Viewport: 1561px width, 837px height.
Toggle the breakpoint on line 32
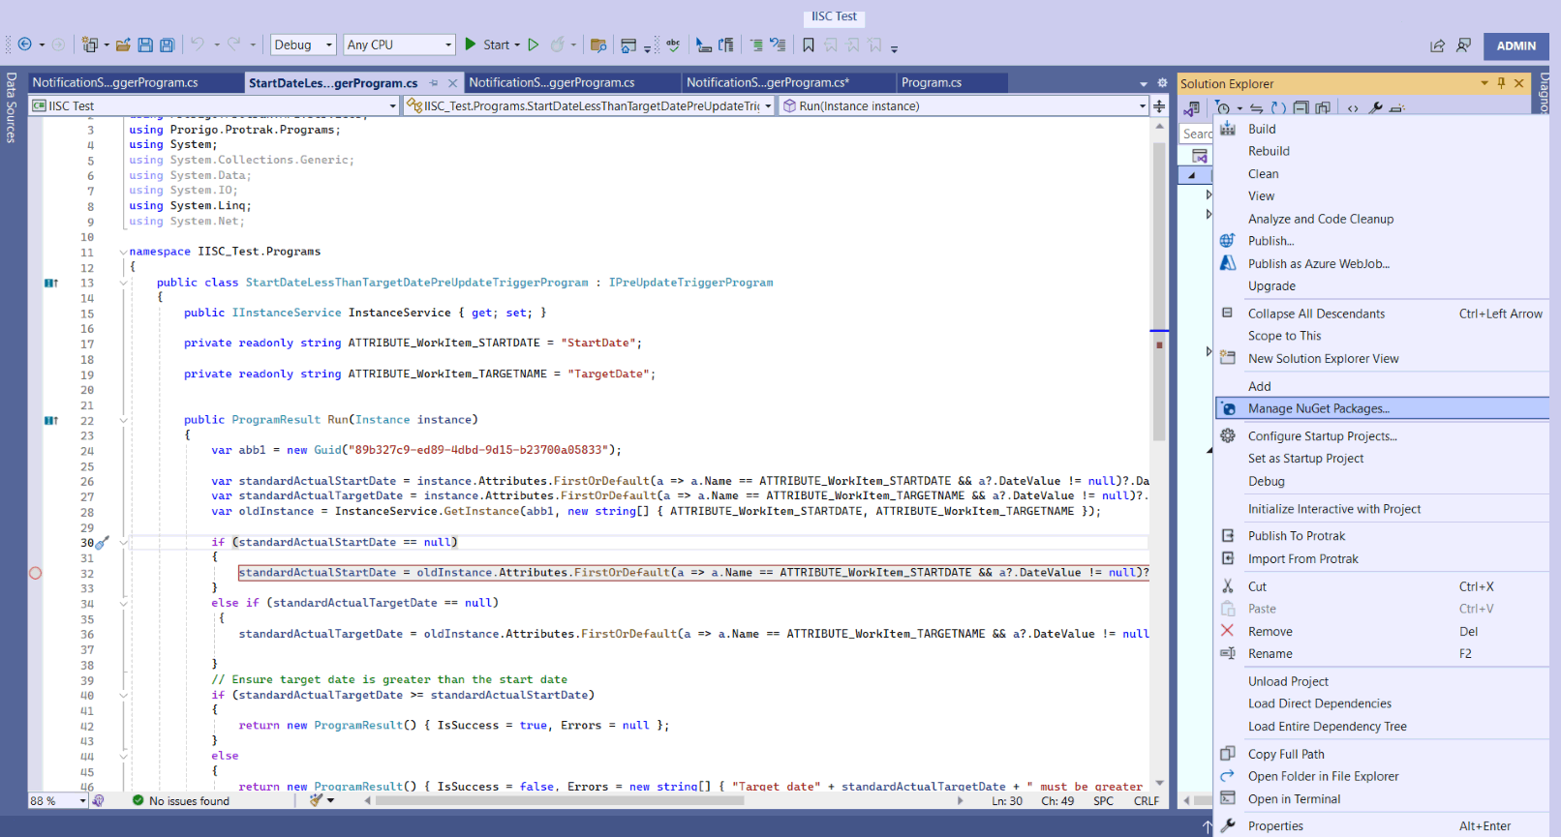pyautogui.click(x=36, y=573)
